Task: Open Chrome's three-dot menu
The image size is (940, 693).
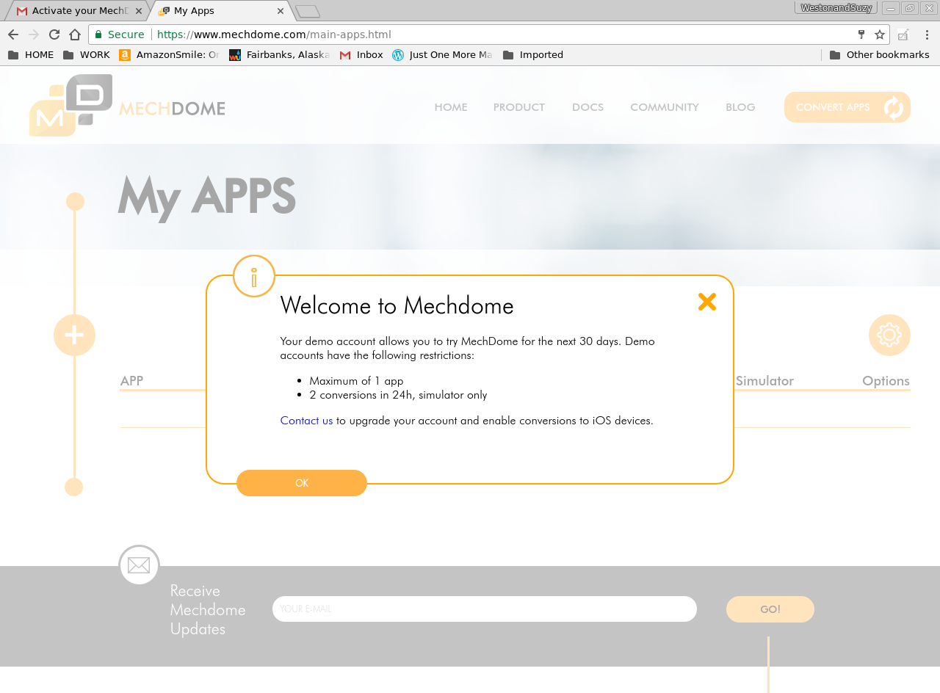Action: (x=926, y=35)
